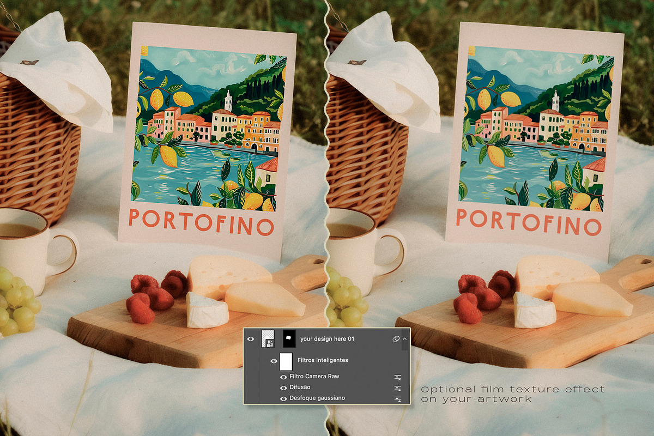Open blending options for Desfoque gaussiano
The width and height of the screenshot is (654, 436).
tap(398, 398)
